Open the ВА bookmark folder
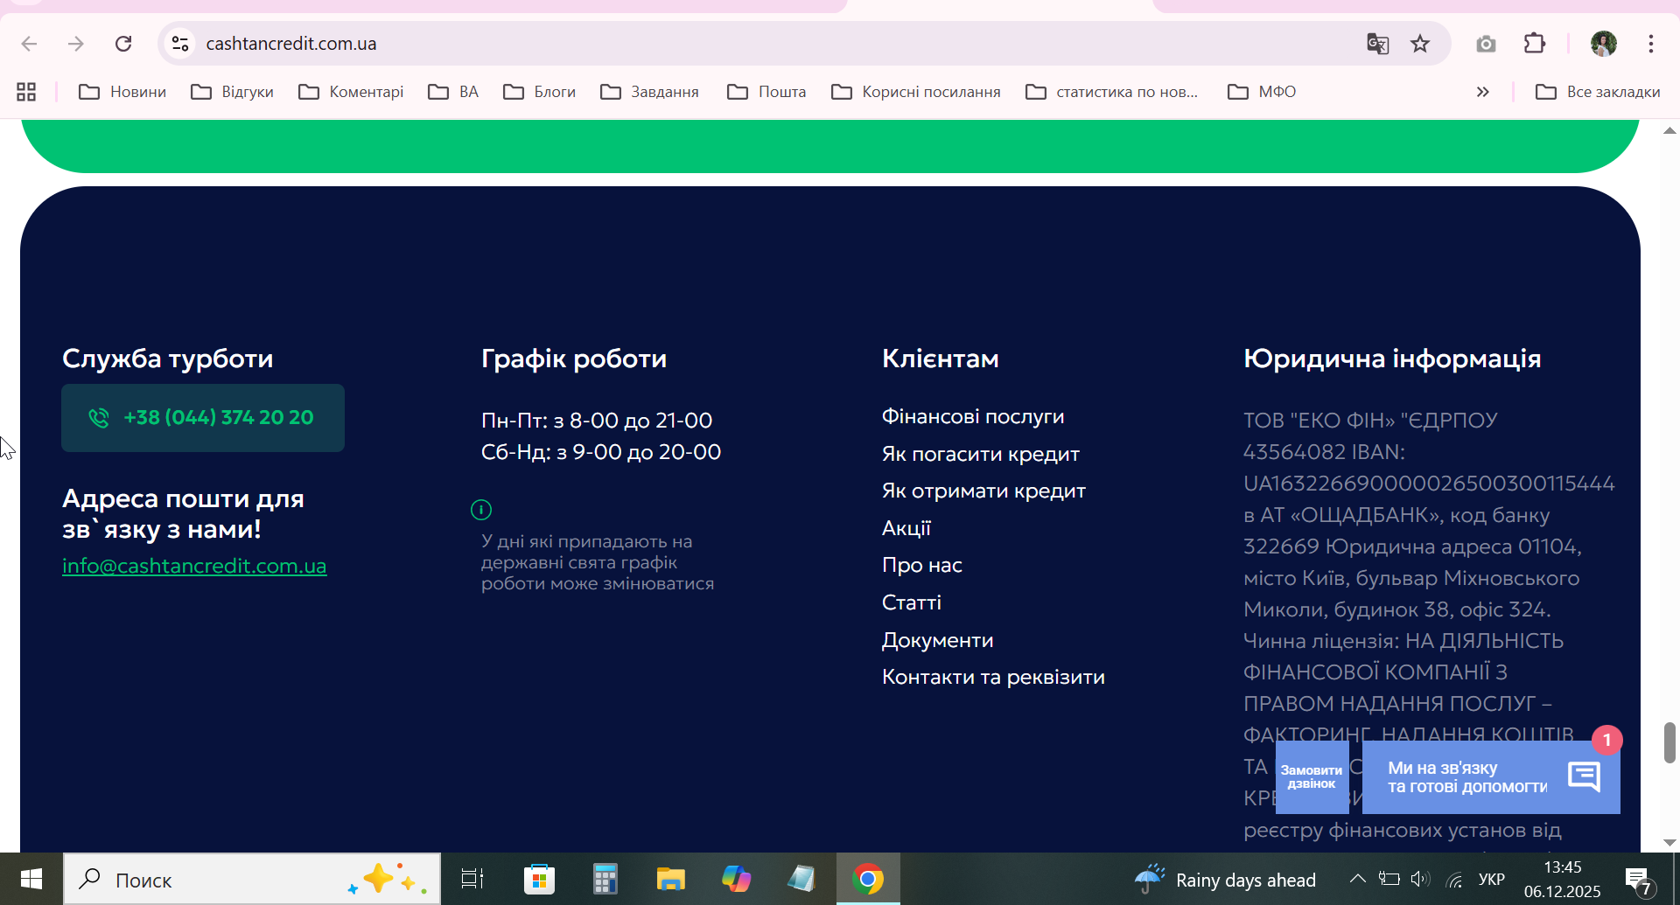 coord(453,92)
